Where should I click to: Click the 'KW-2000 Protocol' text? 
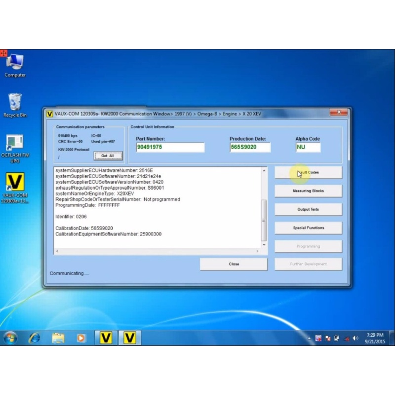click(x=74, y=150)
